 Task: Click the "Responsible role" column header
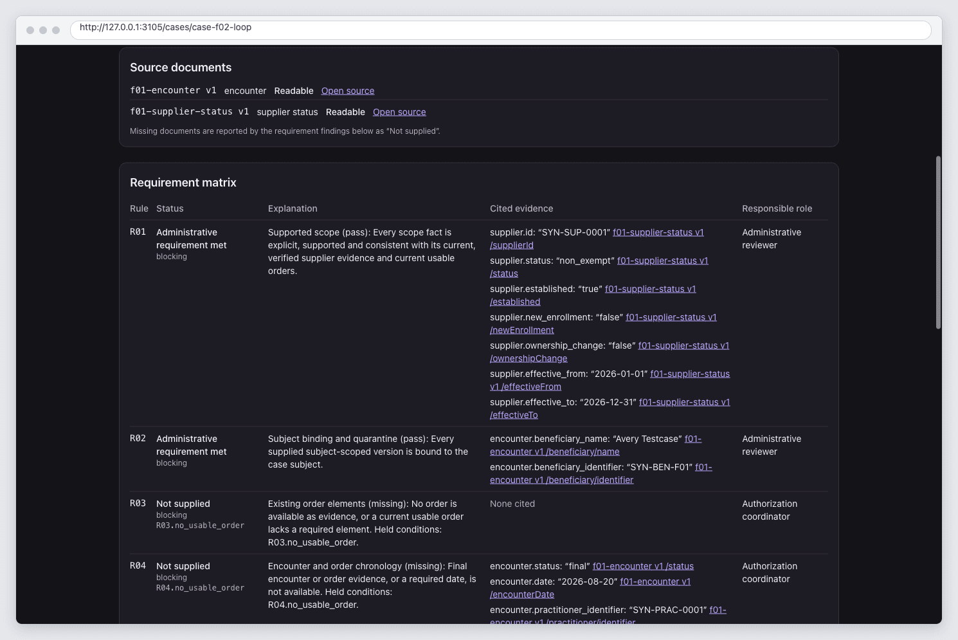(x=777, y=208)
